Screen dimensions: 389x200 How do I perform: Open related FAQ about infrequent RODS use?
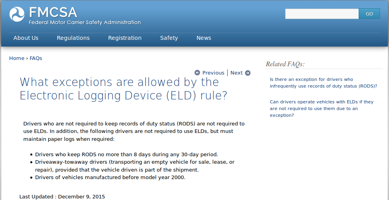pyautogui.click(x=323, y=83)
